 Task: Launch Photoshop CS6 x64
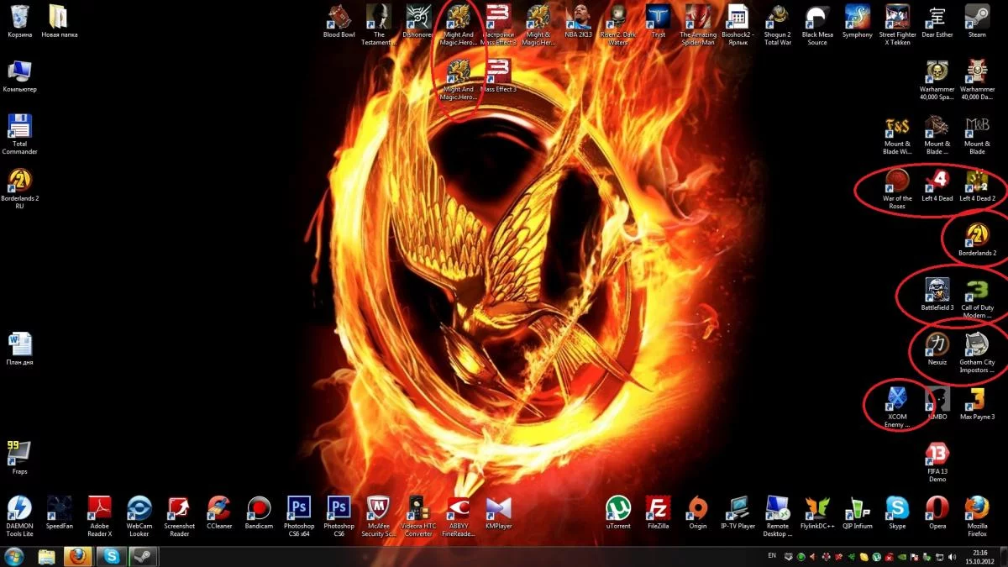click(299, 517)
